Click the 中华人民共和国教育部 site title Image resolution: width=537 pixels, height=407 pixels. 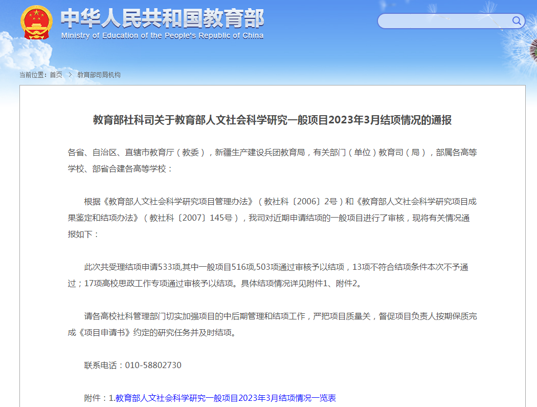[x=162, y=18]
